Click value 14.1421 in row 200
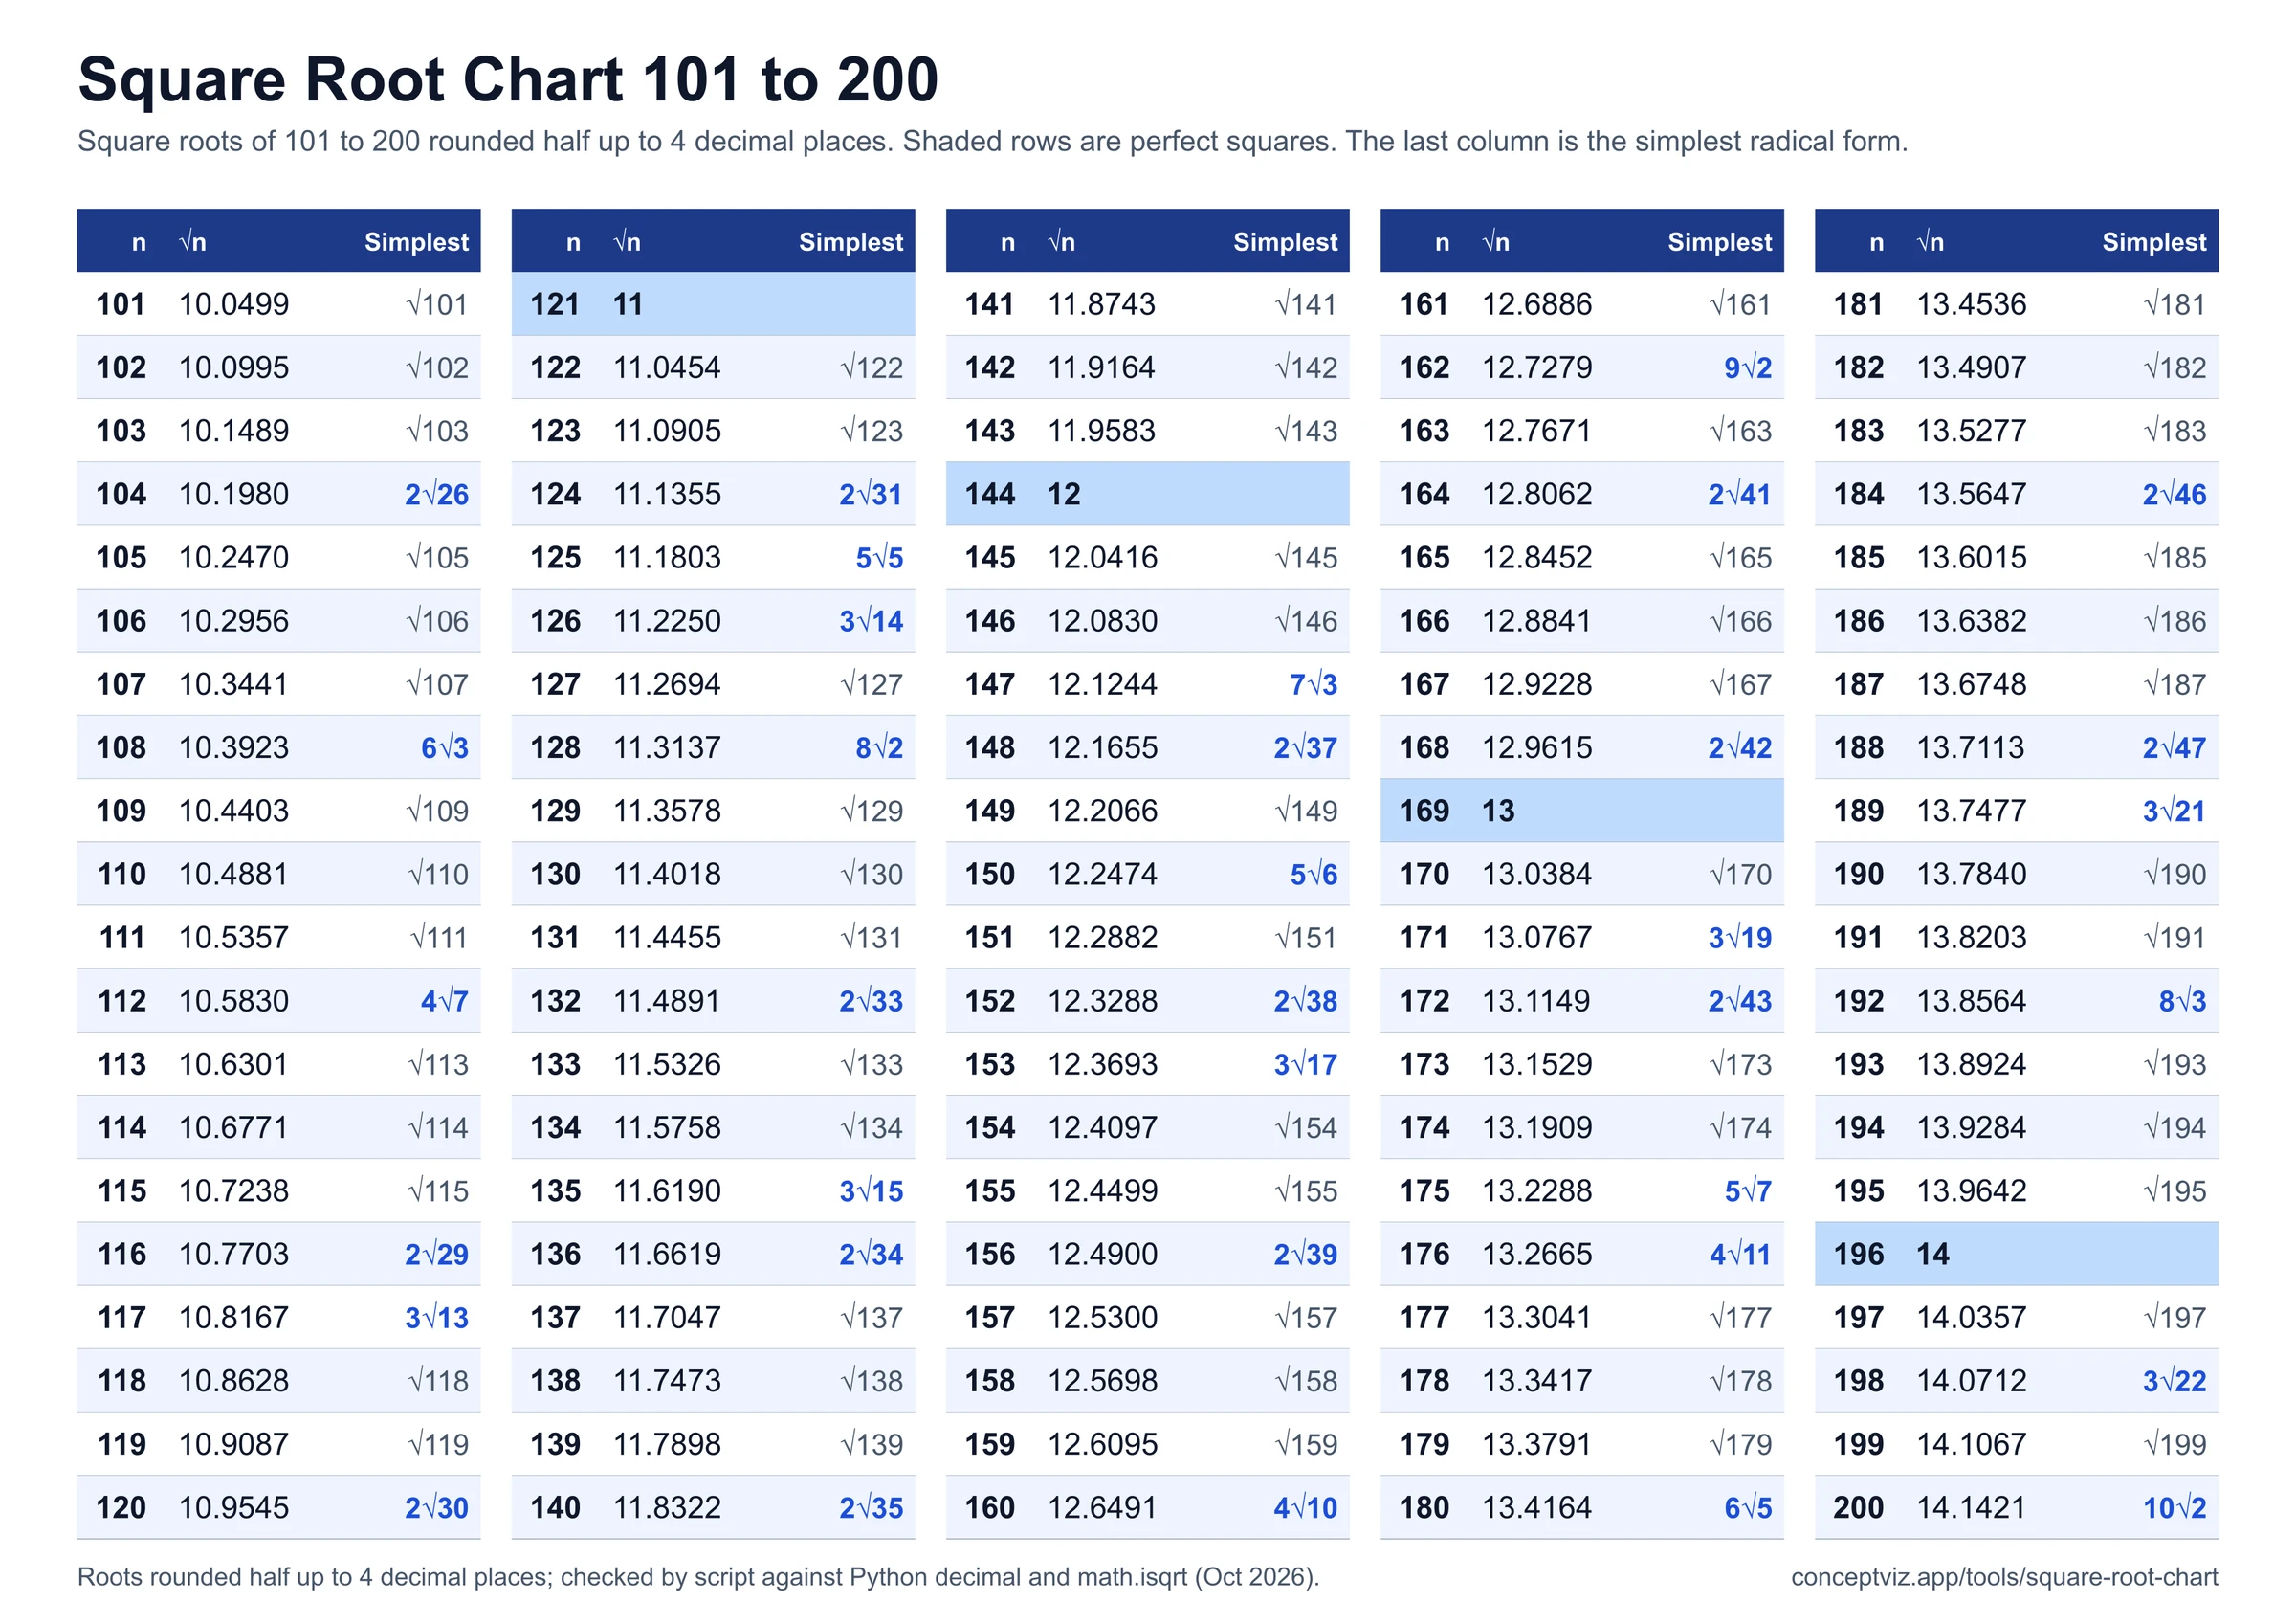 click(x=1971, y=1508)
